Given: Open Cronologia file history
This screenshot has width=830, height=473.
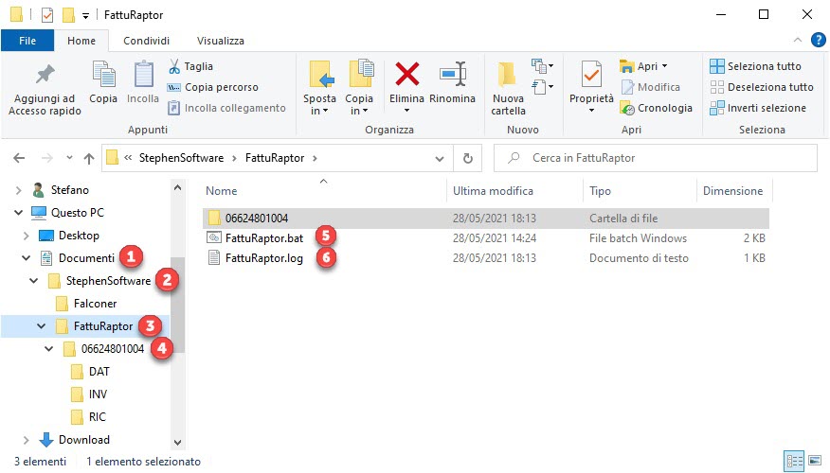Looking at the screenshot, I should tap(657, 108).
